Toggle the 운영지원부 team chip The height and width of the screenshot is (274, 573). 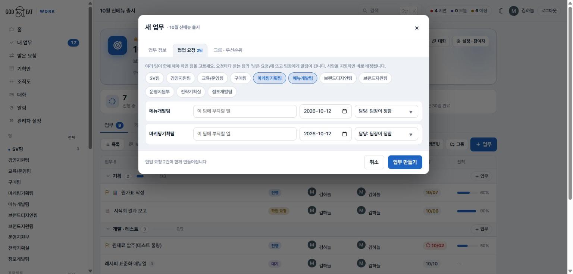point(160,92)
